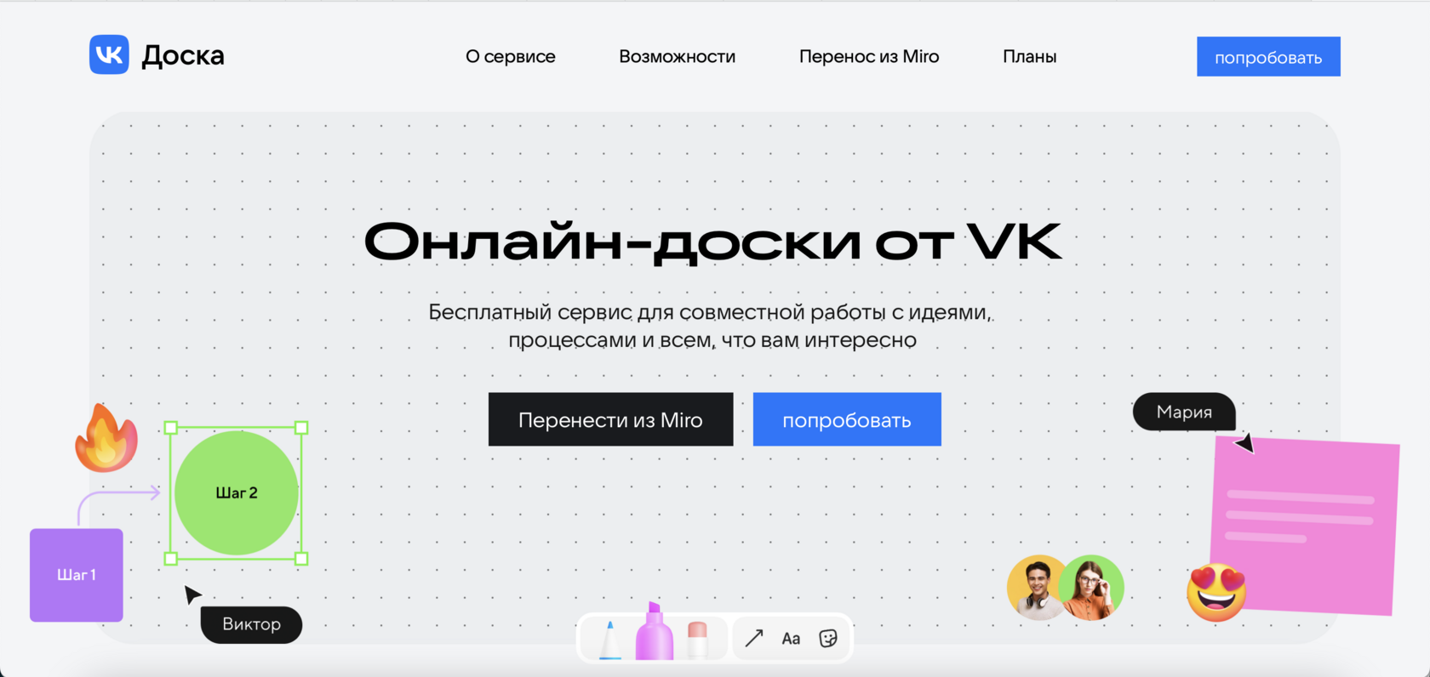Image resolution: width=1430 pixels, height=677 pixels.
Task: Click the "Доска" brand name link
Action: (183, 55)
